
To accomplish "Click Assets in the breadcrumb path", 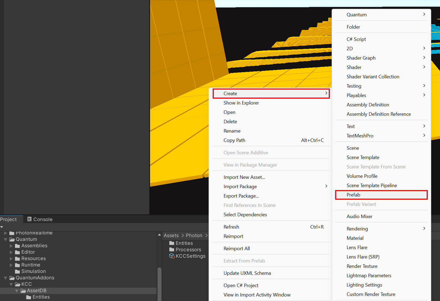I will [171, 236].
